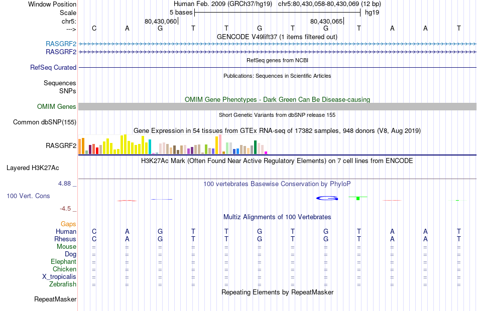The height and width of the screenshot is (311, 477).
Task: Click the GTEx Gene Expression in 54 tissues title
Action: pyautogui.click(x=277, y=131)
